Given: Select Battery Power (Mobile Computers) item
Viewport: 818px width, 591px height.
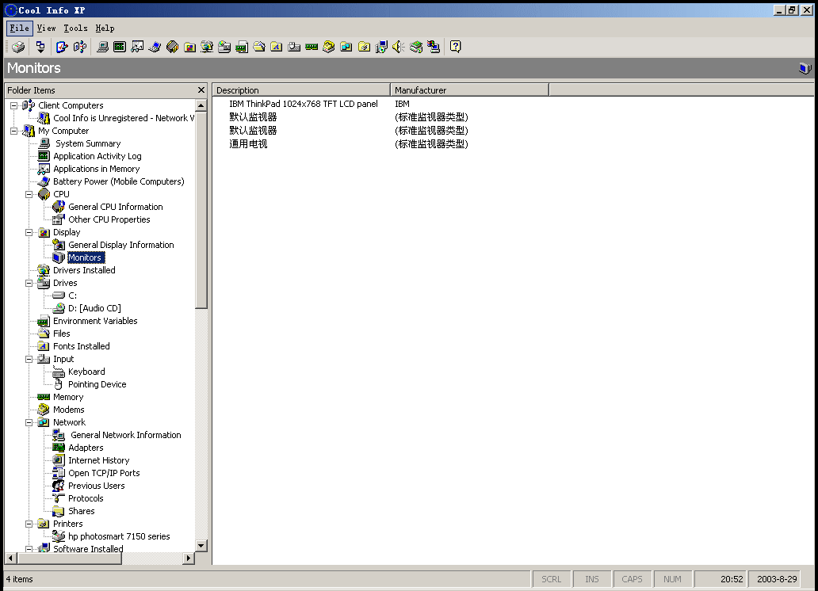Looking at the screenshot, I should [x=118, y=181].
